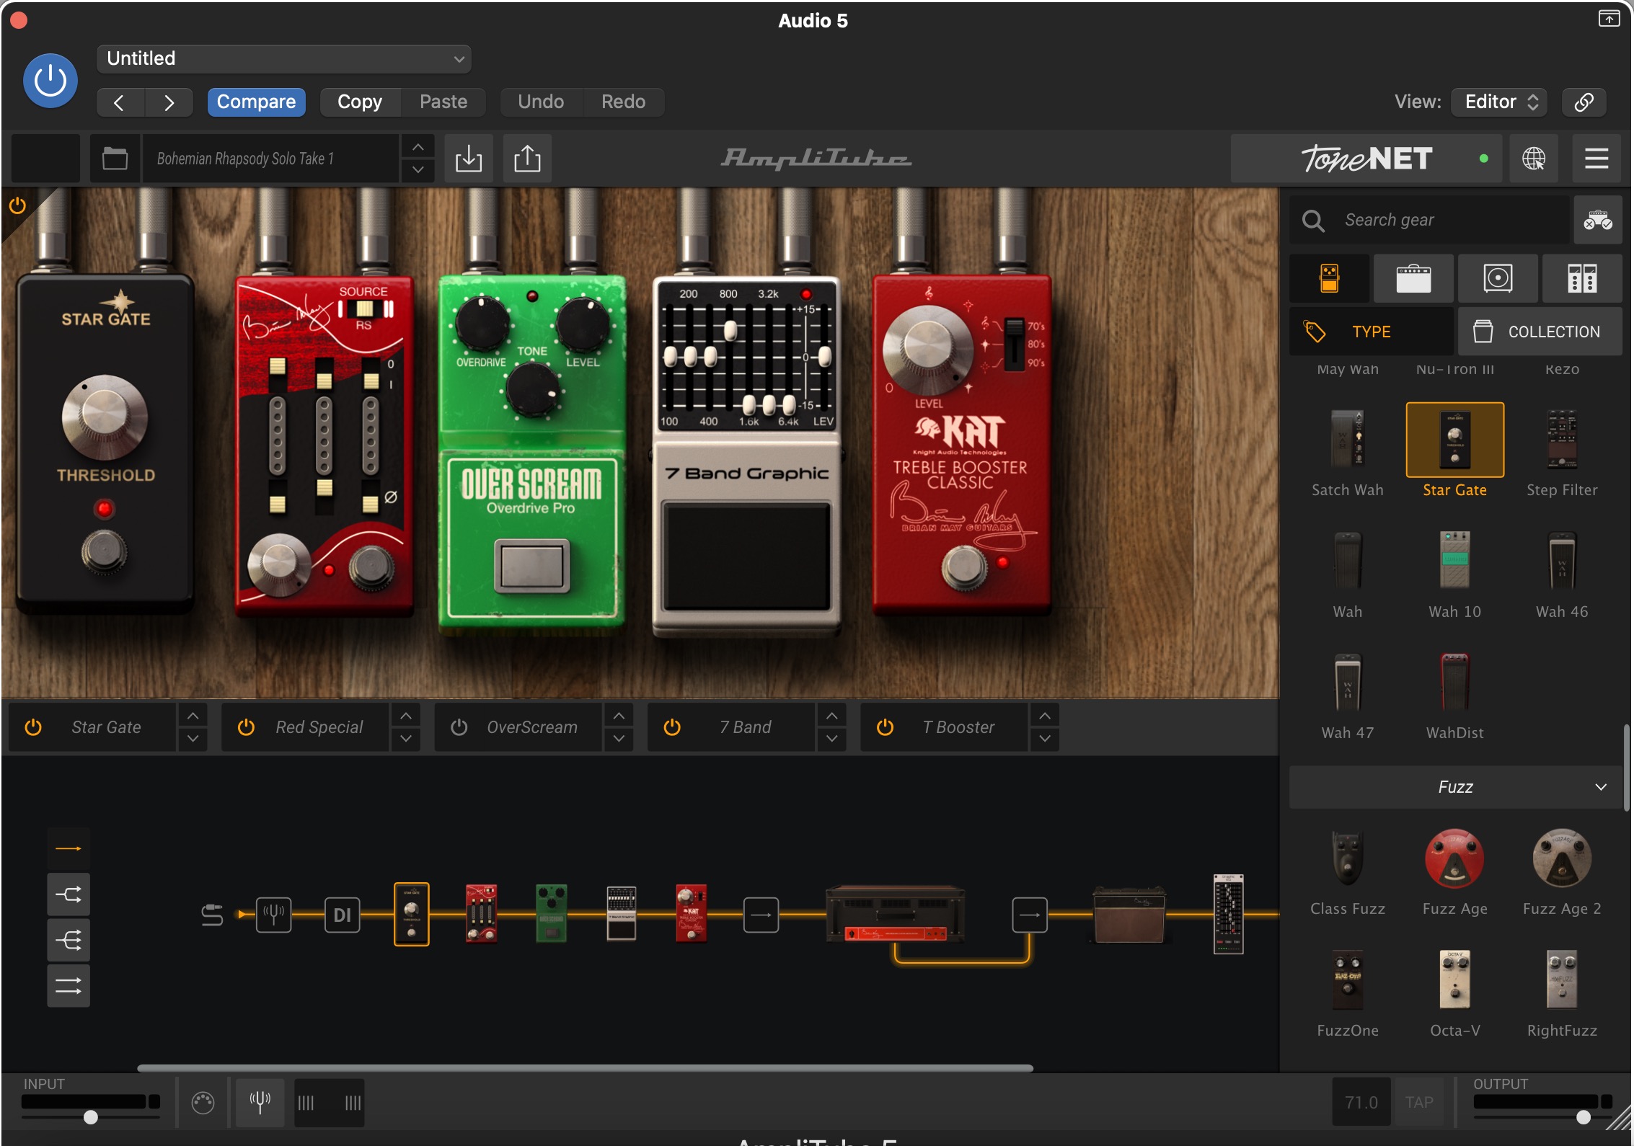Select the Star Gate pedal thumbnail
This screenshot has height=1146, width=1634.
point(1454,440)
